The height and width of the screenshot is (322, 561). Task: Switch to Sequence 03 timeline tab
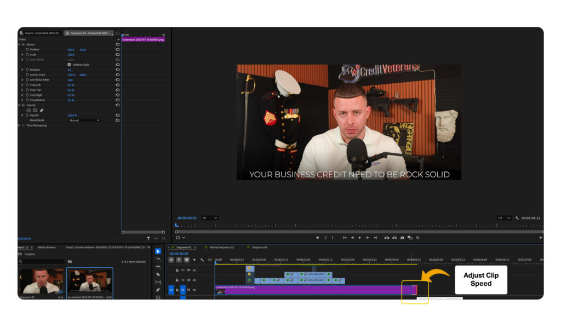point(259,247)
